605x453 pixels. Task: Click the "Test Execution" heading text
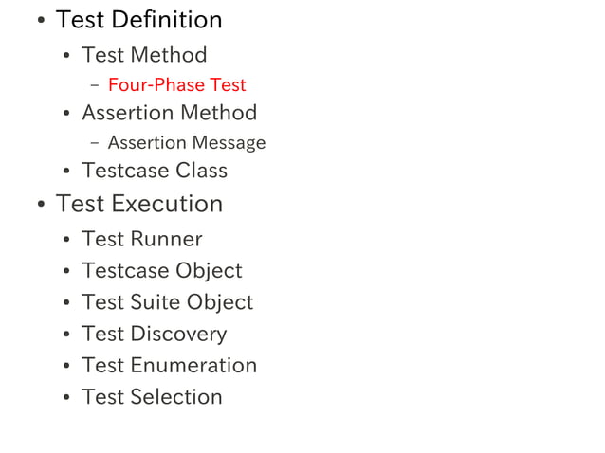[x=138, y=204]
